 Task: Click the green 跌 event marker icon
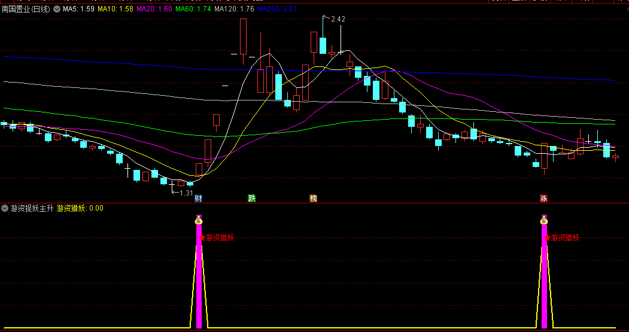(251, 198)
